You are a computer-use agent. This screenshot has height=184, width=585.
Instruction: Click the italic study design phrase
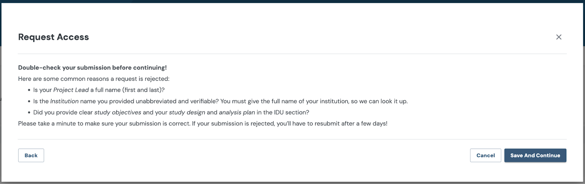pyautogui.click(x=187, y=113)
